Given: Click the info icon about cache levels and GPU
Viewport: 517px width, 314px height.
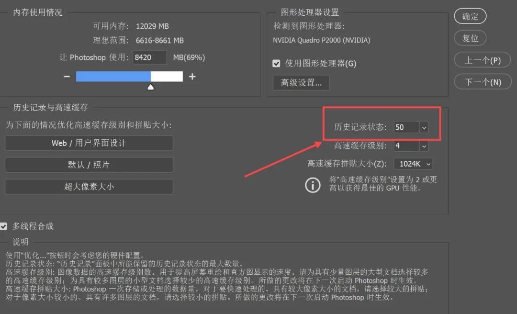Looking at the screenshot, I should (x=313, y=185).
